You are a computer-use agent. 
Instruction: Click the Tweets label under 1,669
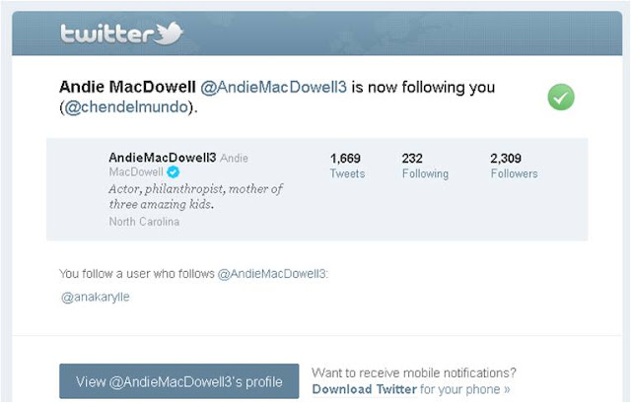347,173
